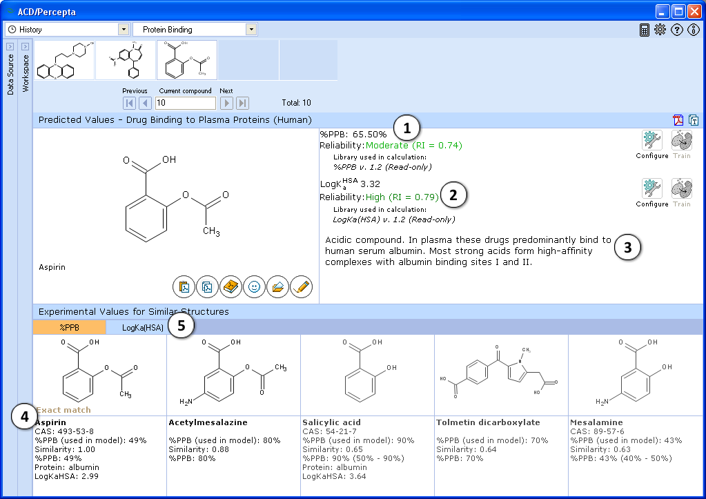This screenshot has height=499, width=706.
Task: Click the smiley face SMILES icon
Action: click(255, 286)
